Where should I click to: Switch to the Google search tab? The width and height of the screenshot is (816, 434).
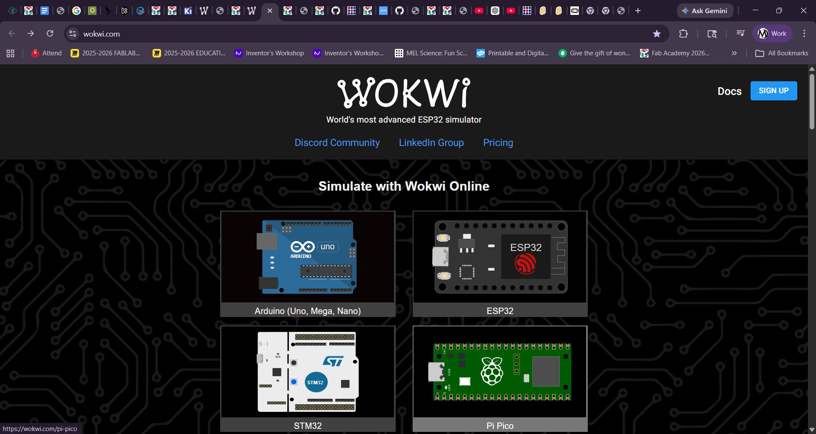click(76, 11)
